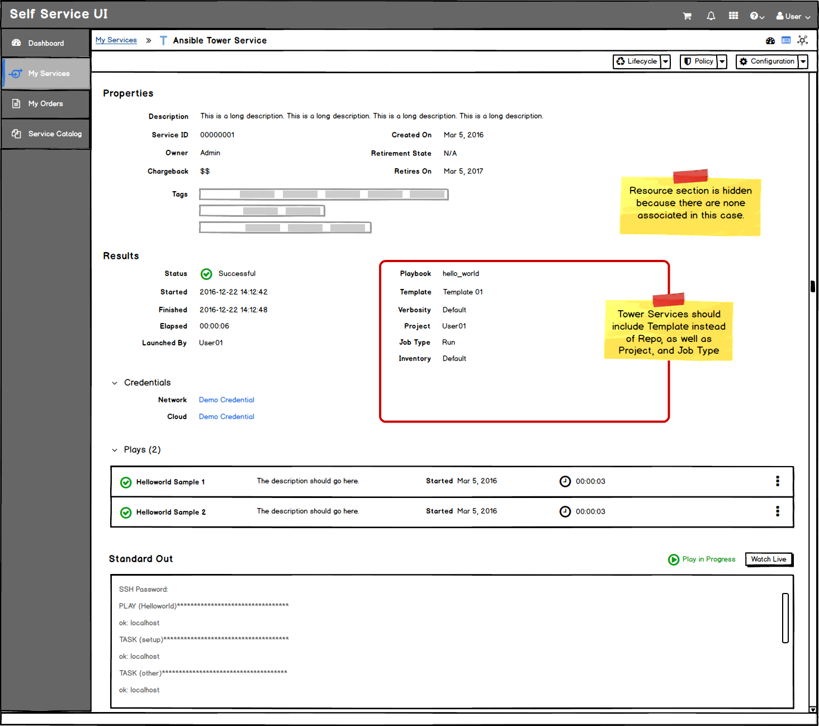Go to Dashboard in sidebar
The image size is (819, 726).
click(45, 43)
